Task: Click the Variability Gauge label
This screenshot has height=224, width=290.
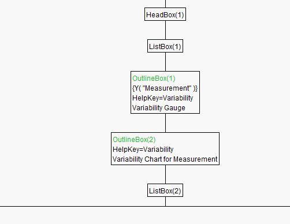Action: (159, 108)
